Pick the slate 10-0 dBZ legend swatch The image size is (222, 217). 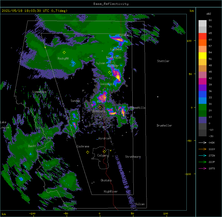click(202, 120)
